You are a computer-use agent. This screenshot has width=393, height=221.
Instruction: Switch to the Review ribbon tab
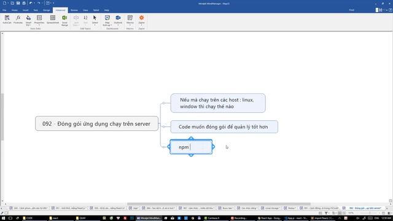74,10
